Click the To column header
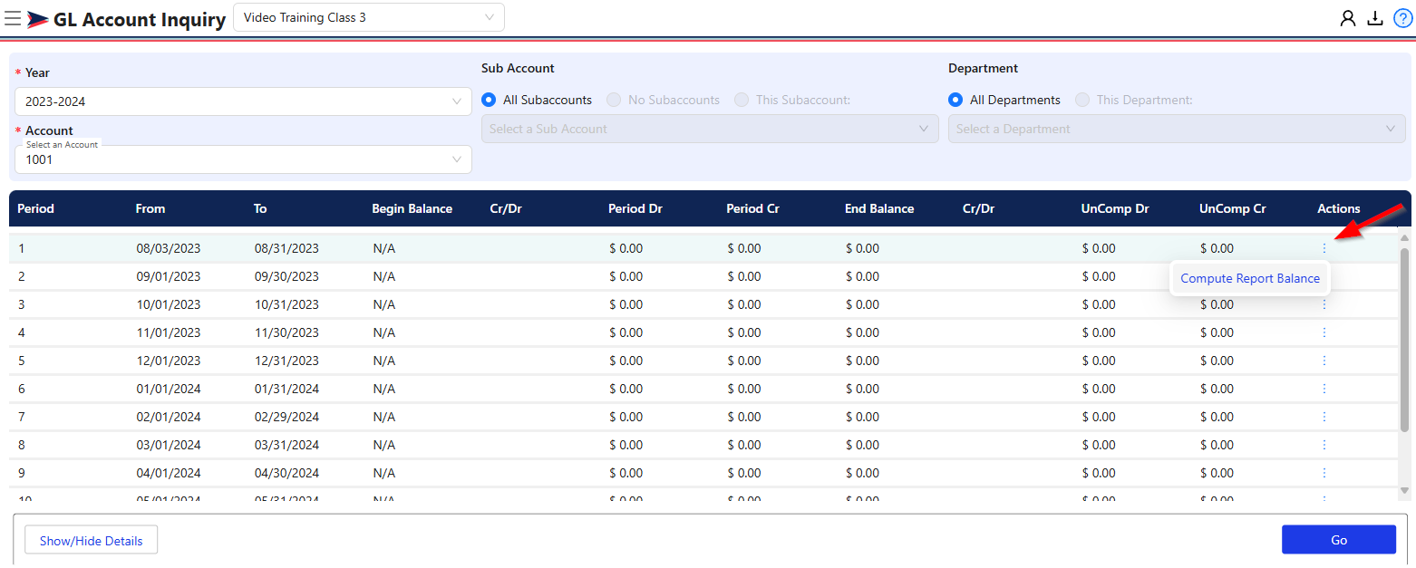1416x568 pixels. point(260,208)
